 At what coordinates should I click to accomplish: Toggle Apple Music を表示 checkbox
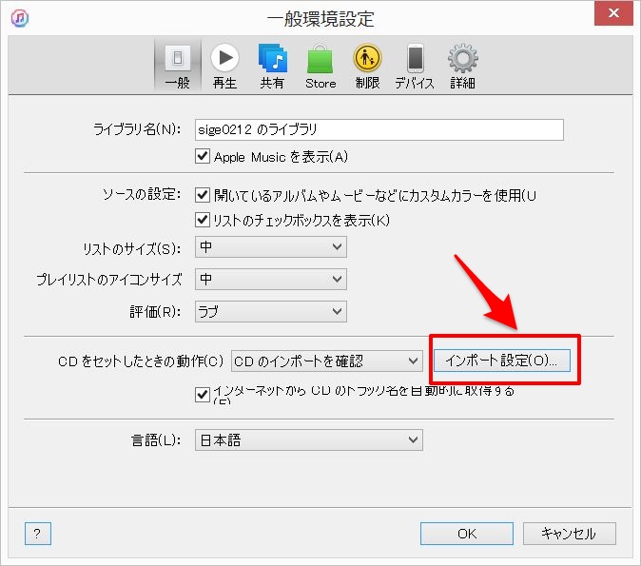203,156
